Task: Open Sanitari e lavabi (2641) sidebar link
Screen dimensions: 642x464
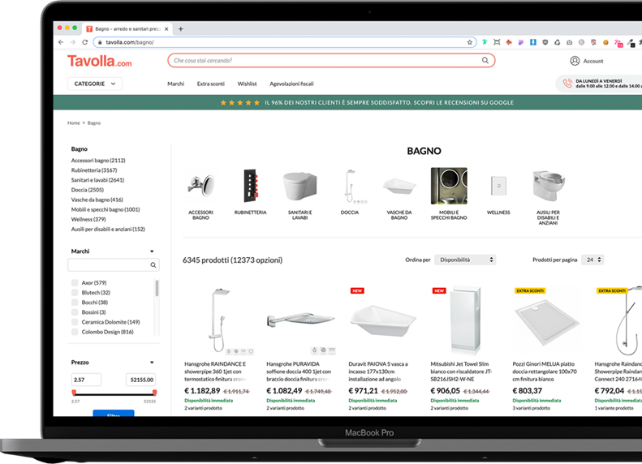Action: (97, 180)
